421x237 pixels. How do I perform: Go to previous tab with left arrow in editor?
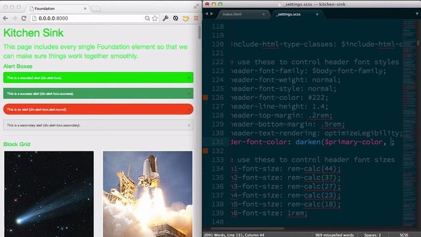[207, 14]
